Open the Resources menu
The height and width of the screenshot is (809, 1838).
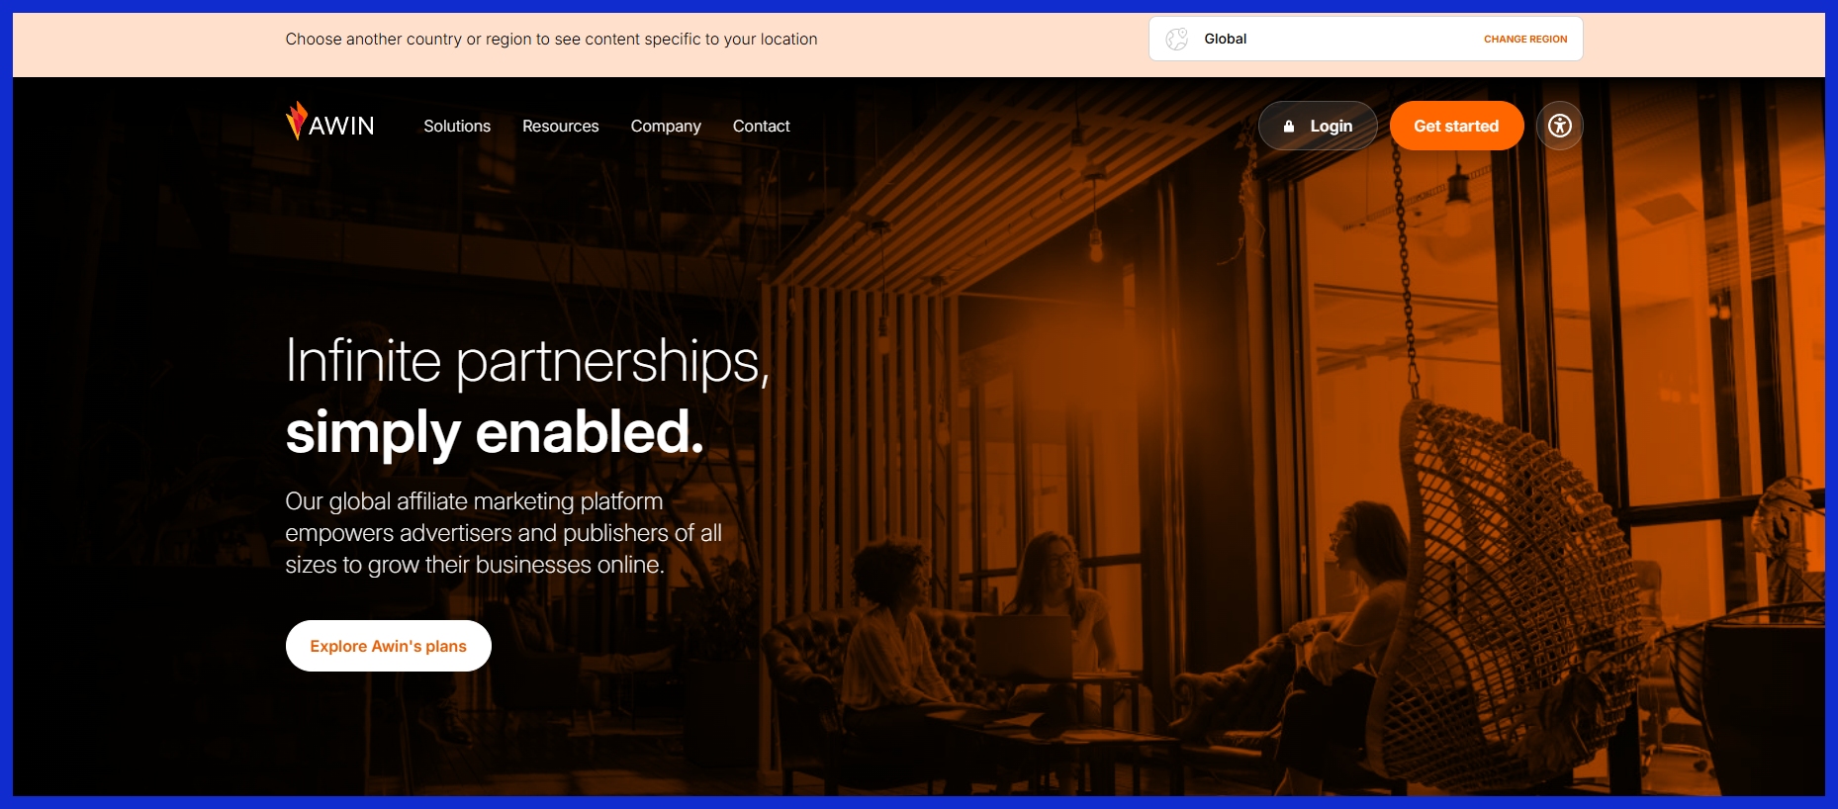(x=561, y=126)
